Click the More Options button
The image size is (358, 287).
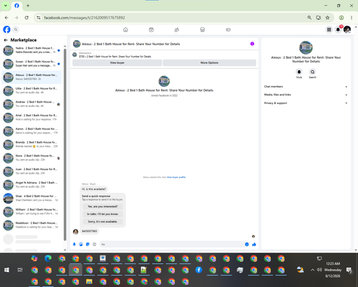pyautogui.click(x=210, y=62)
